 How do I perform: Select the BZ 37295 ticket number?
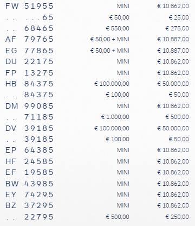click(x=29, y=205)
